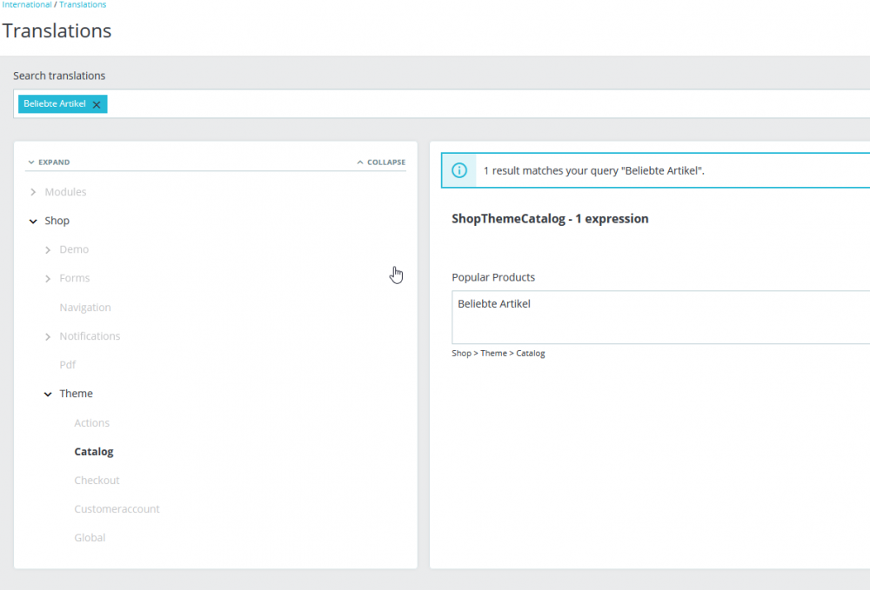Collapse the Theme node chevron
Image resolution: width=870 pixels, height=590 pixels.
48,394
